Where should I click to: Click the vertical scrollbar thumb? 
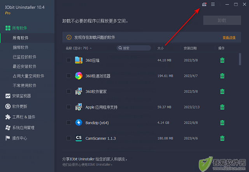pyautogui.click(x=240, y=59)
